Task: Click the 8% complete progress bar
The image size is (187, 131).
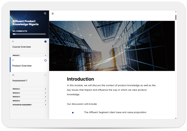Action: click(29, 34)
